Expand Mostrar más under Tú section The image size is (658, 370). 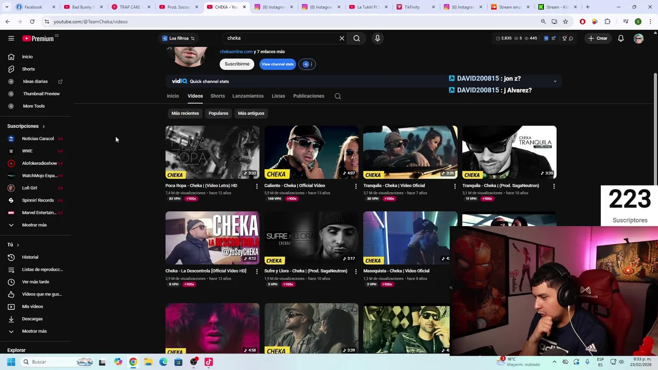35,331
